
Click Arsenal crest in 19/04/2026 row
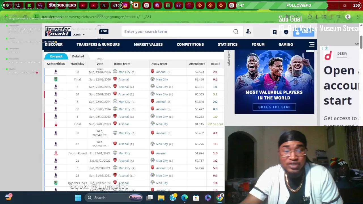153,72
